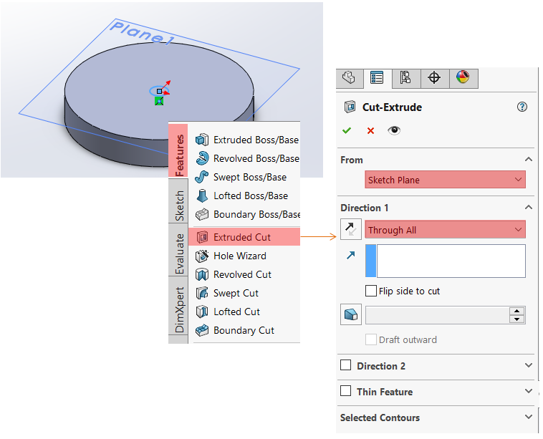The width and height of the screenshot is (543, 439).
Task: Choose the Extruded Cut text label
Action: tap(242, 237)
